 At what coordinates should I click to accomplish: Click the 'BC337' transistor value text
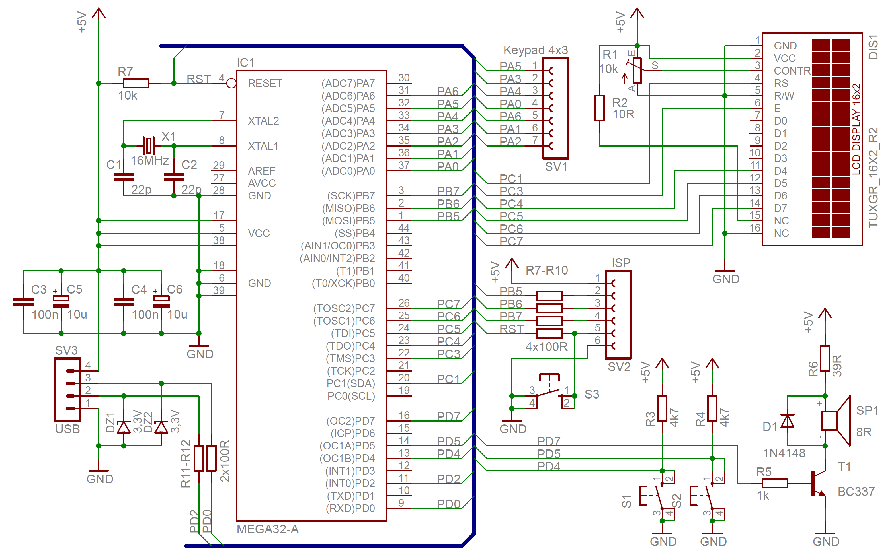(x=856, y=492)
